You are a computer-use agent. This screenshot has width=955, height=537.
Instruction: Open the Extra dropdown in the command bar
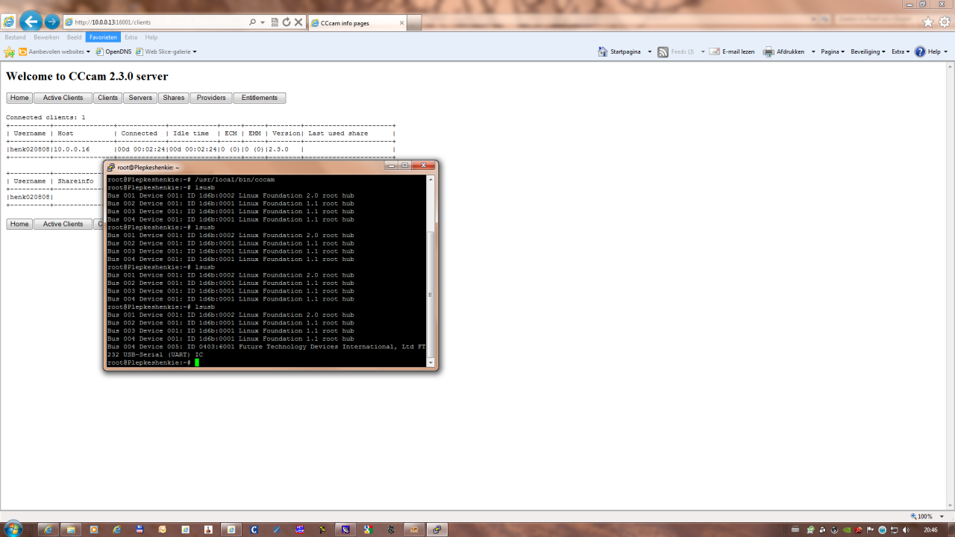point(901,51)
